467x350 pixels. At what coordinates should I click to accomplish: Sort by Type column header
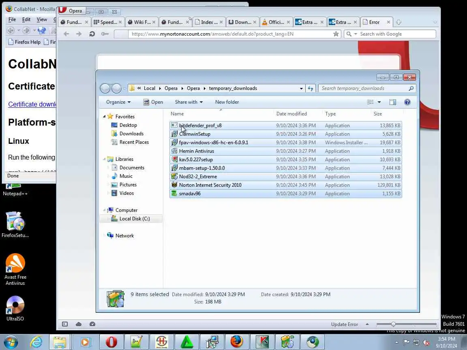tap(330, 114)
